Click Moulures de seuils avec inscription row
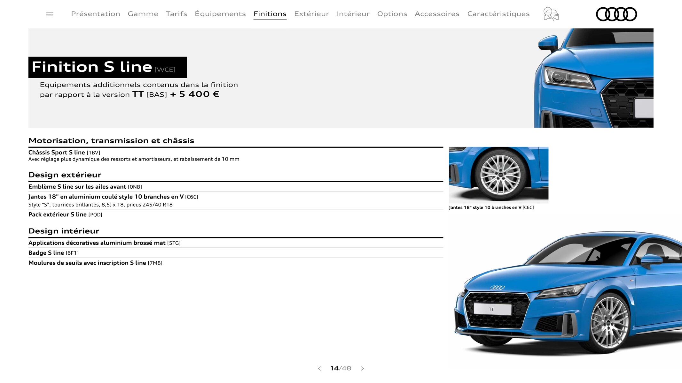682x383 pixels. pyautogui.click(x=236, y=263)
